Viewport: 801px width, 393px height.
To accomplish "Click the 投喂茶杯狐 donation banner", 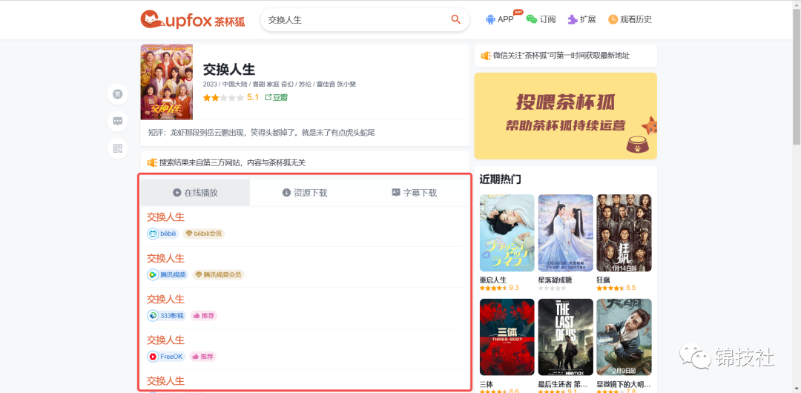I will pos(565,116).
